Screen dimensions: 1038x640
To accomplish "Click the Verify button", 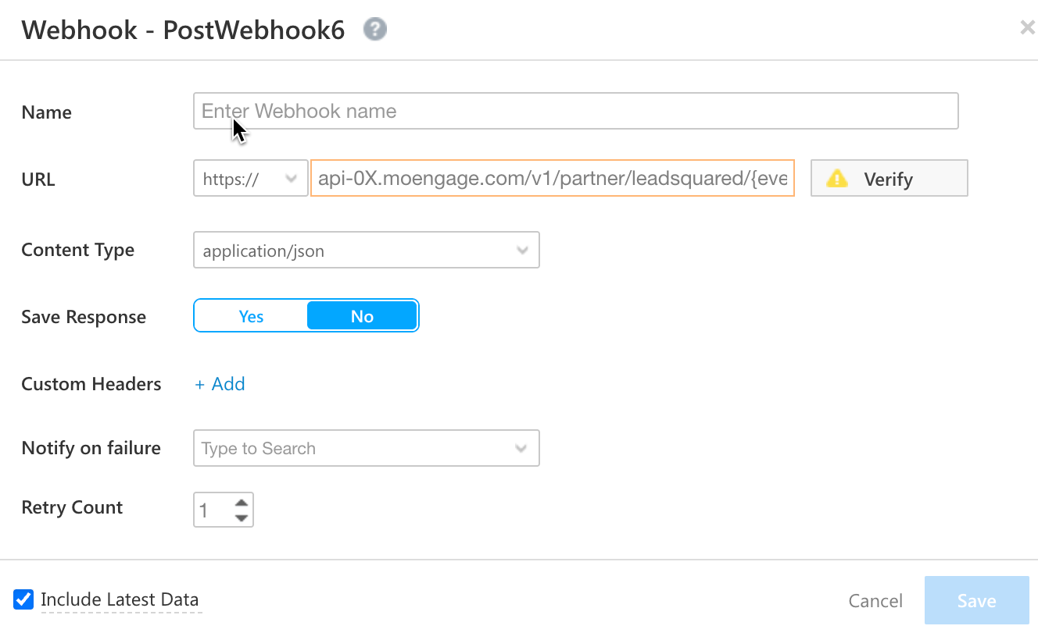I will click(889, 179).
